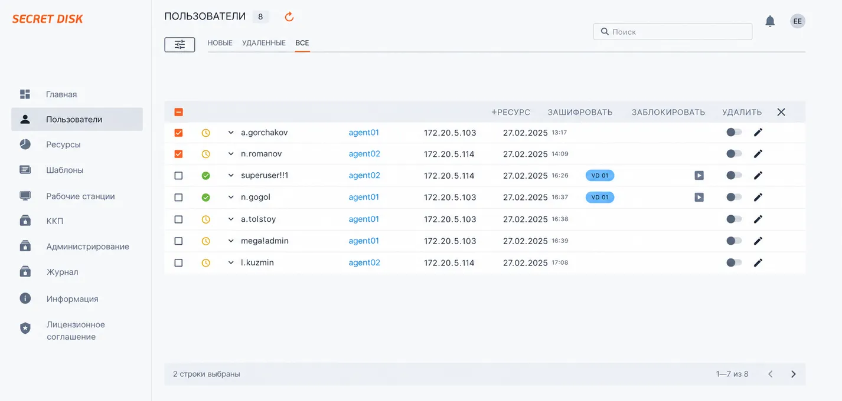Toggle the switch for mega!admin
The width and height of the screenshot is (842, 401).
(x=734, y=241)
